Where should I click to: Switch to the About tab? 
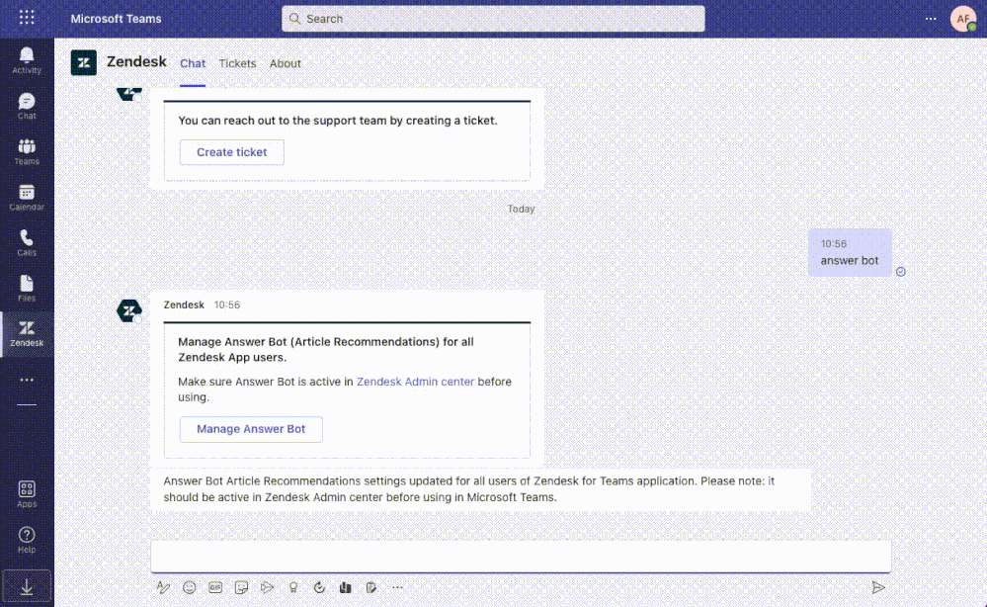coord(286,63)
